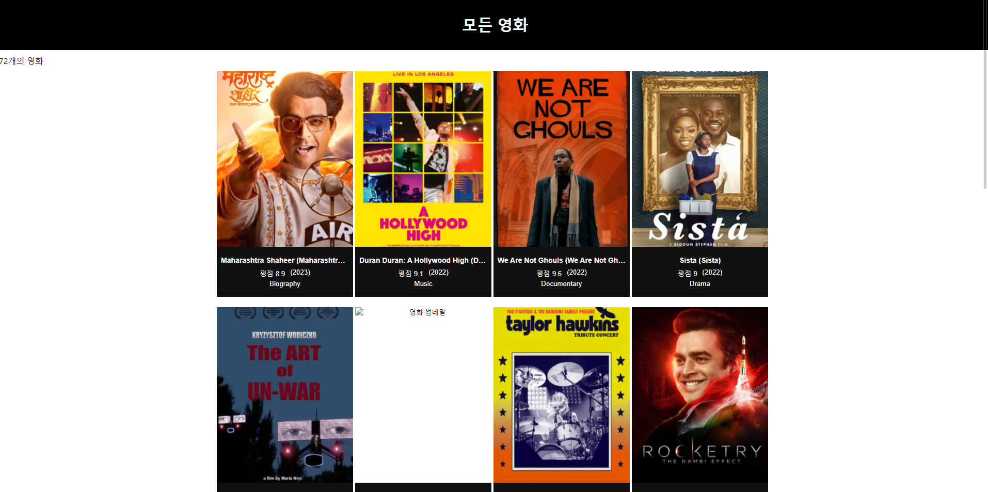Click the rating 평점 9 under Sista
This screenshot has height=492, width=988.
pyautogui.click(x=688, y=273)
